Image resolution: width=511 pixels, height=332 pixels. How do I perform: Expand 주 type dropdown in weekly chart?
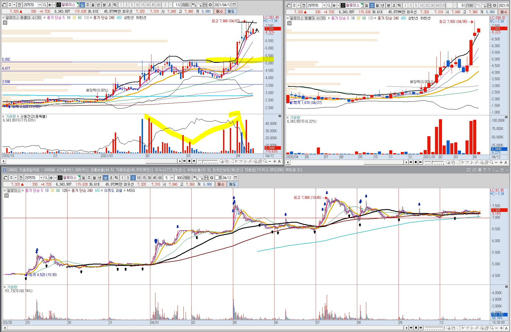tap(298, 5)
